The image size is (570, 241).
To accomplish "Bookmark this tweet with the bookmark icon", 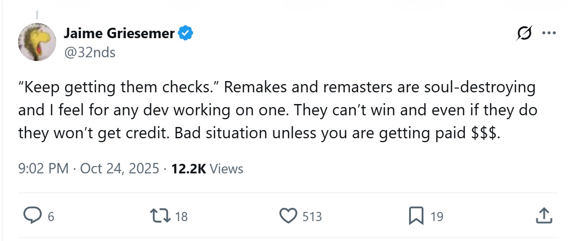I will (416, 216).
